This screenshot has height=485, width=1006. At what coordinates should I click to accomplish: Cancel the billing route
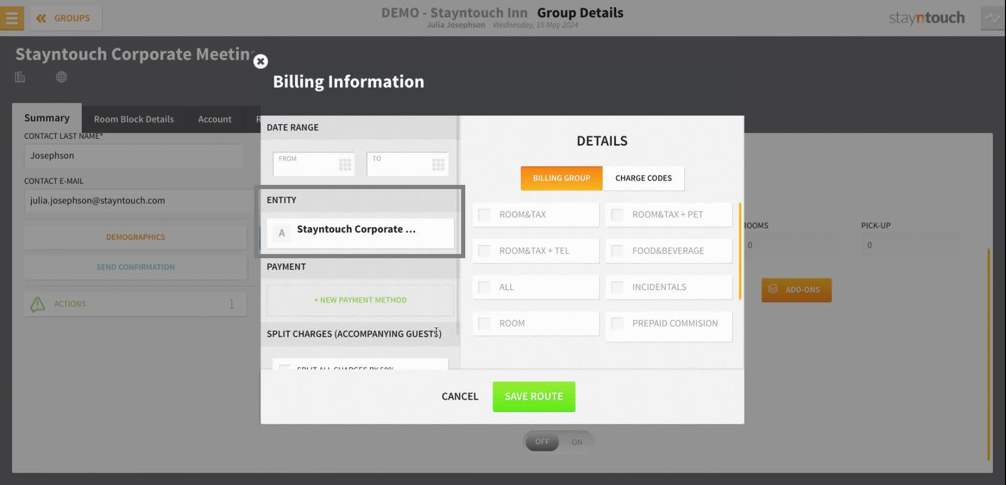460,396
